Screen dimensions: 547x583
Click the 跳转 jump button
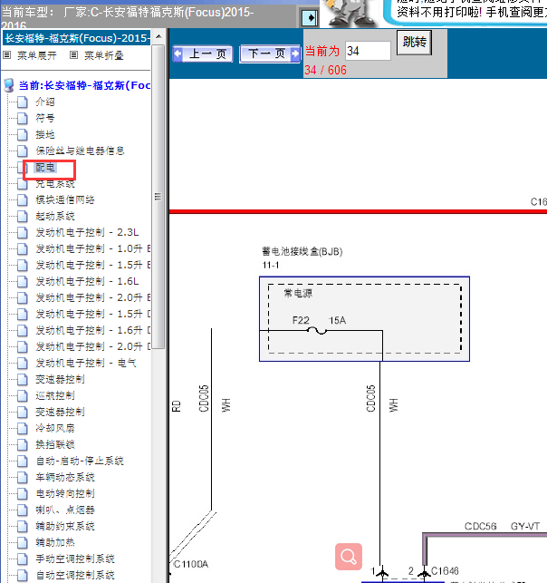(414, 43)
